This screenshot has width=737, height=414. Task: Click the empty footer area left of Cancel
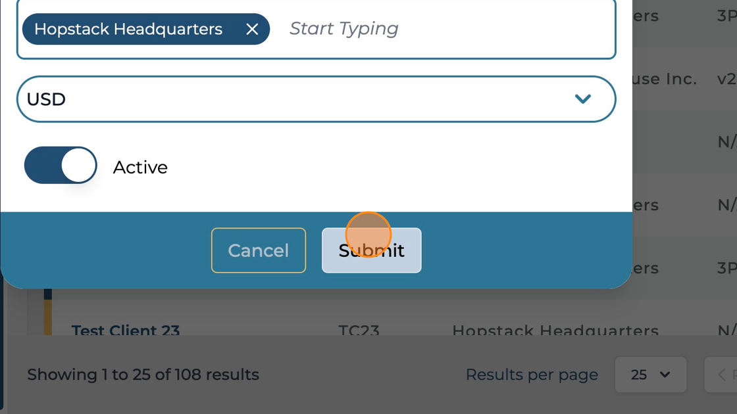coord(105,250)
